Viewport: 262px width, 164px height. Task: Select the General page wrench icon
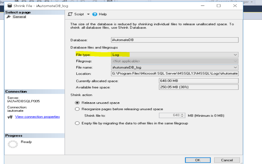coord(8,17)
